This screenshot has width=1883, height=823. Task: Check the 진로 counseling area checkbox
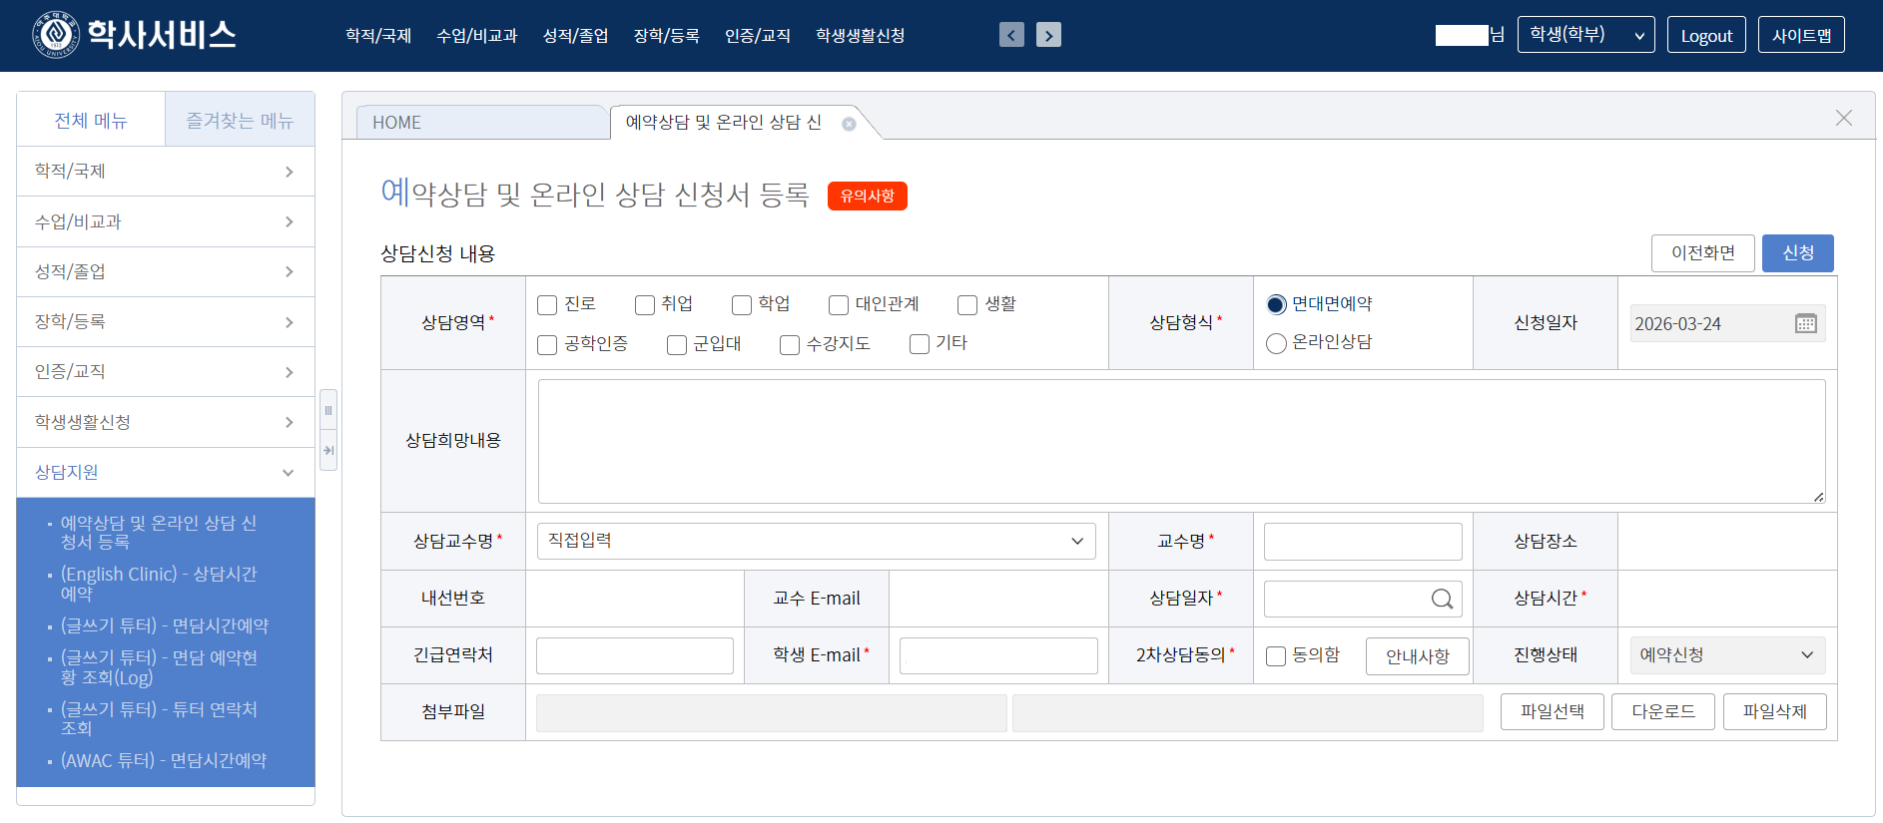[547, 304]
